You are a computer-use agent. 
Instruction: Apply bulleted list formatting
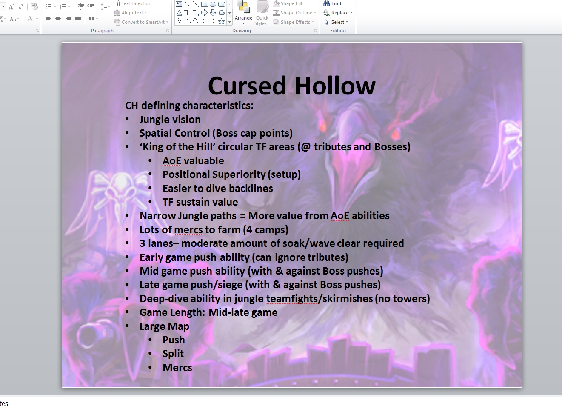click(x=48, y=7)
